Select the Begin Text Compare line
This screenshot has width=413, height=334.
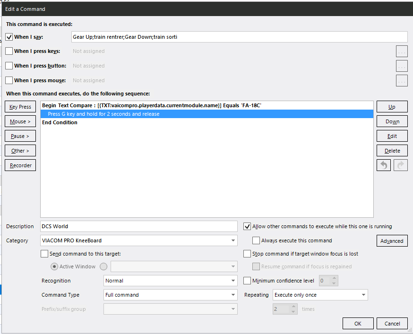(207, 105)
